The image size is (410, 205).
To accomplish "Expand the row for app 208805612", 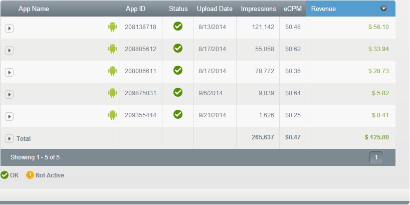I will [9, 50].
